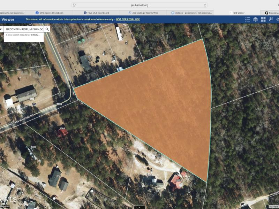Switch to dotloop peoplework tab
Image resolution: width=279 pixels, height=209 pixels.
191,13
